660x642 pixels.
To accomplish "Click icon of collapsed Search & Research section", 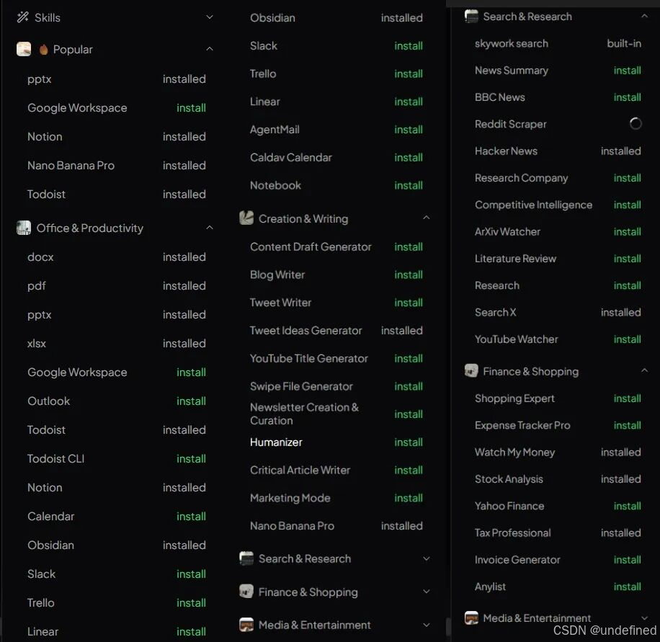I will [246, 558].
